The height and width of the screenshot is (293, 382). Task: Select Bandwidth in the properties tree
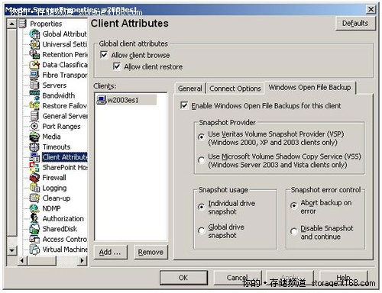(x=59, y=95)
